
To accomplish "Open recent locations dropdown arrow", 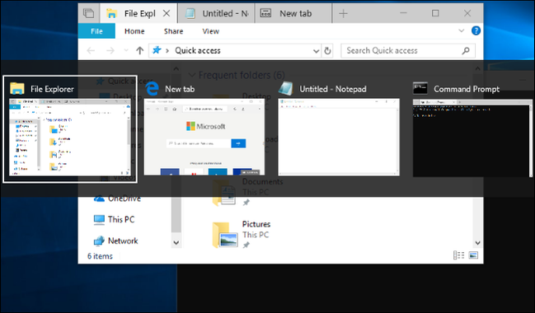I will (x=126, y=51).
